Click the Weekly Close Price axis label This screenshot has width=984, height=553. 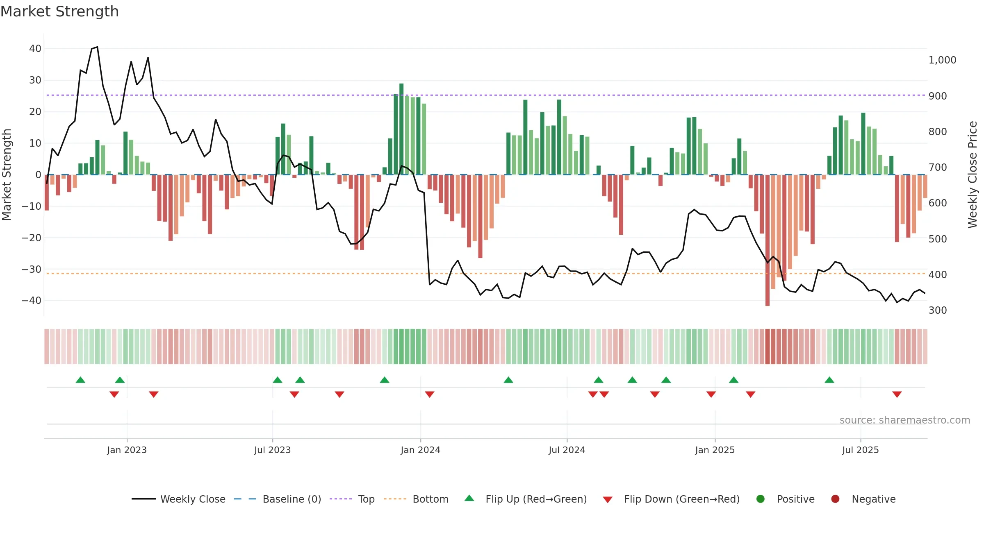(x=973, y=175)
